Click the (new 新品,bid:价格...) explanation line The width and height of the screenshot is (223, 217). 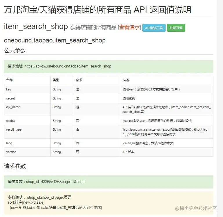click(56, 207)
